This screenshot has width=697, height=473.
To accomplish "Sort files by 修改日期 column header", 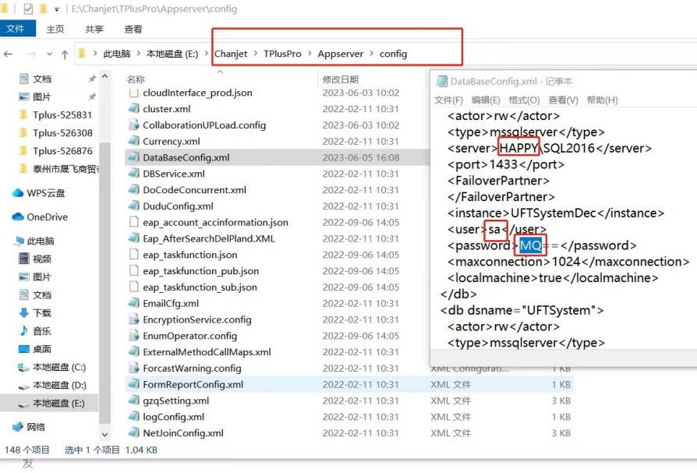I will coord(341,79).
